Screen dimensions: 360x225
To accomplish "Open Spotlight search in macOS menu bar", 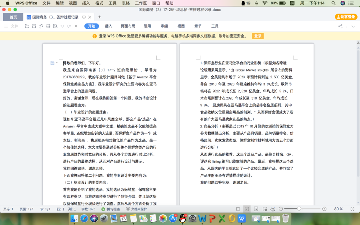I will (x=333, y=3).
